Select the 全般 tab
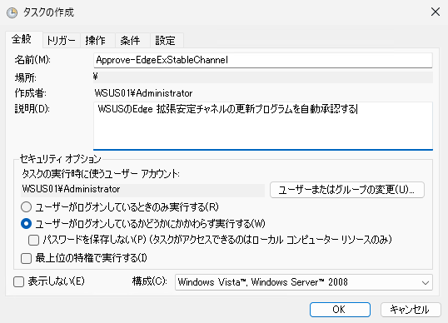This screenshot has width=448, height=323. (x=22, y=39)
